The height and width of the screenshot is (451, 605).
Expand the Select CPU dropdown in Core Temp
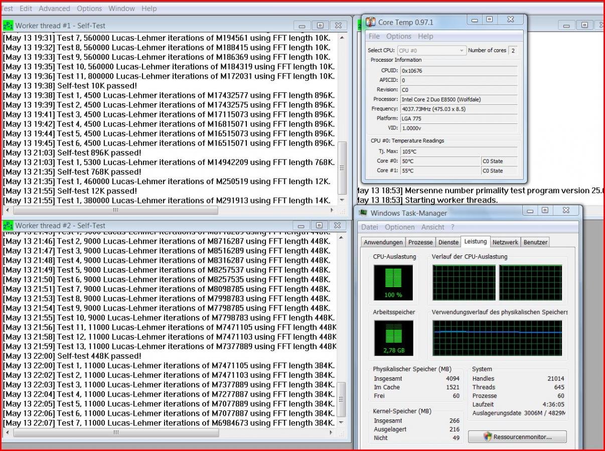462,51
